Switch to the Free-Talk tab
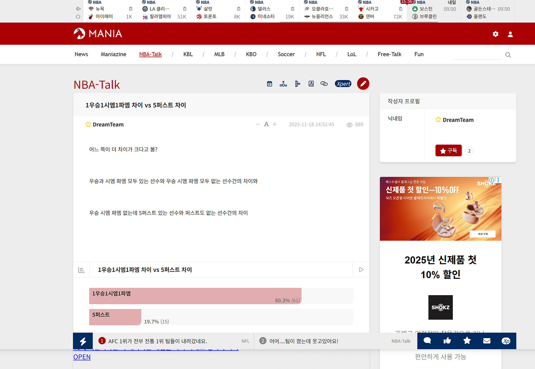 389,54
